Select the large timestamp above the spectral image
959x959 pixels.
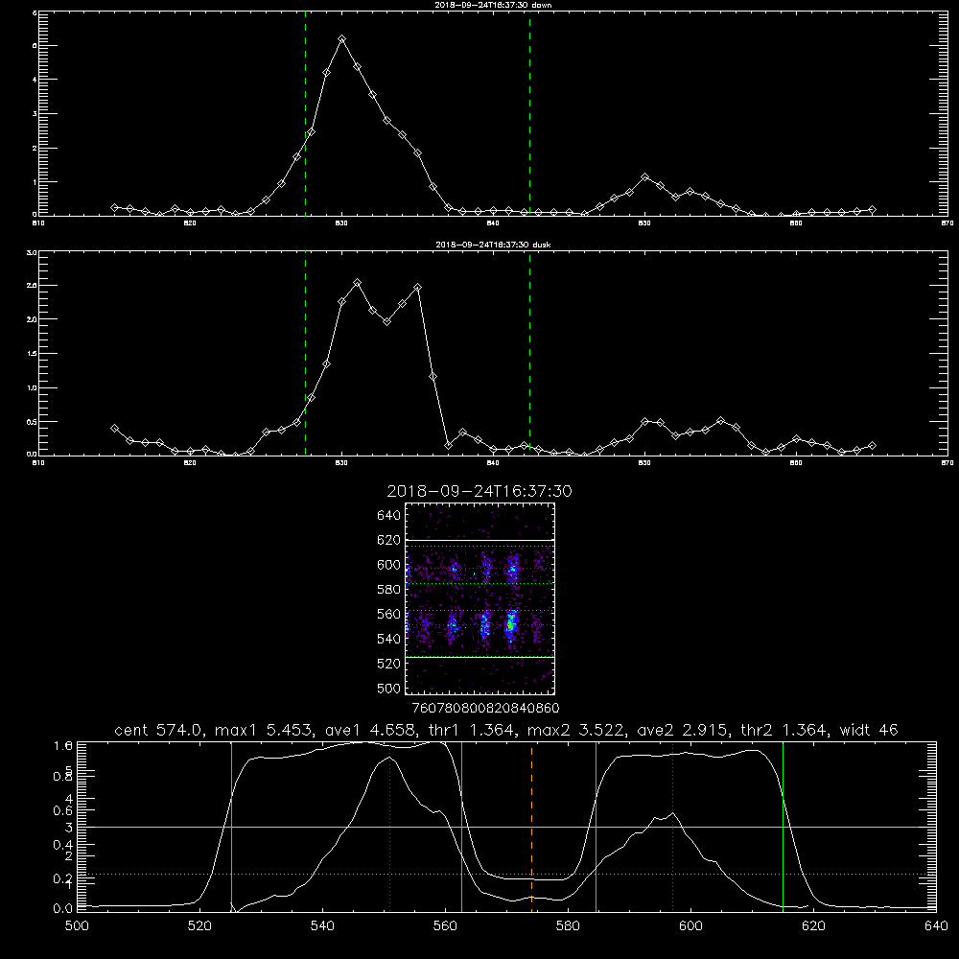(x=479, y=492)
